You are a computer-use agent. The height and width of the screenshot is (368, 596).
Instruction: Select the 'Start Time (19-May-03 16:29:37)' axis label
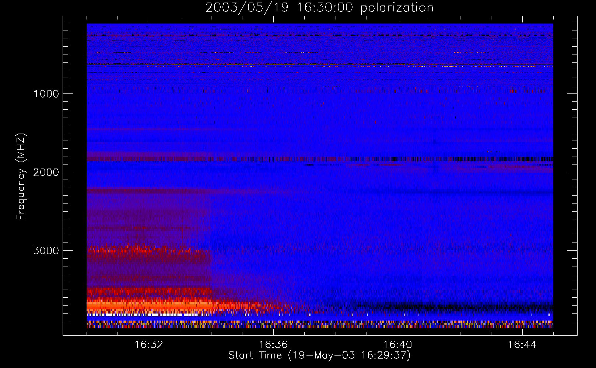tap(319, 355)
